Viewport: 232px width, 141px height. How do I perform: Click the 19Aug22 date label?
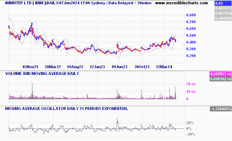click(75, 67)
